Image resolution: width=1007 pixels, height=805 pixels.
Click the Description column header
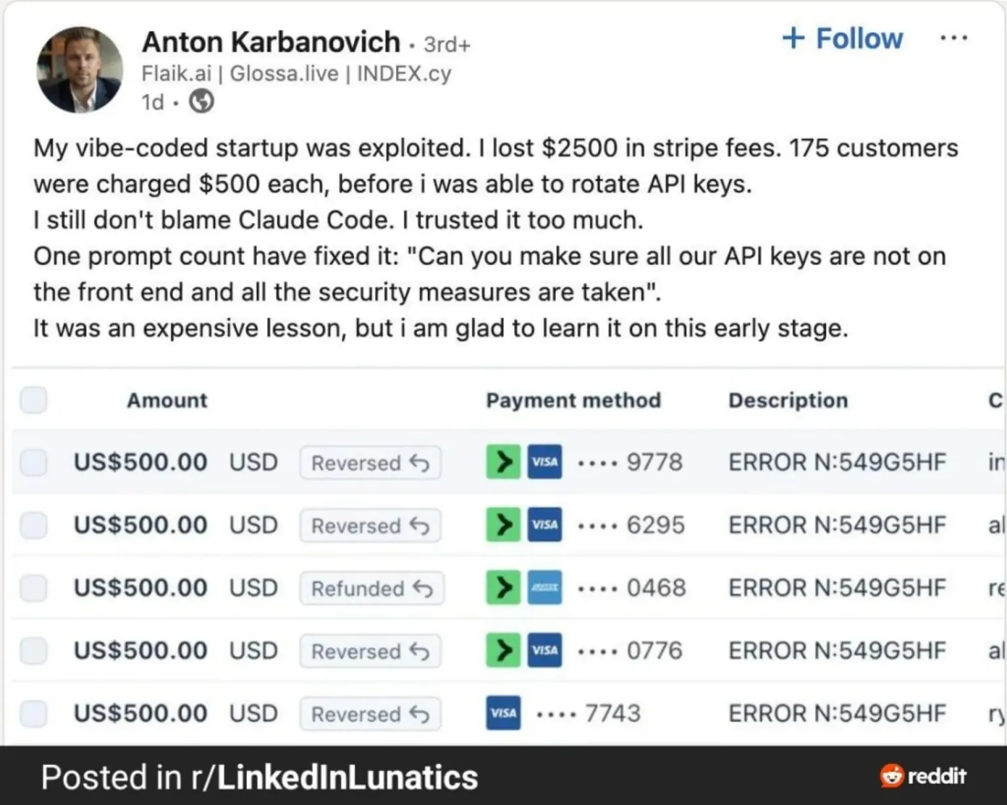pyautogui.click(x=788, y=400)
